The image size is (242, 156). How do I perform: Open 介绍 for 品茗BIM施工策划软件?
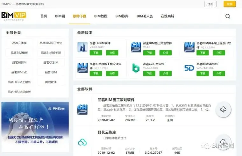point(166,53)
